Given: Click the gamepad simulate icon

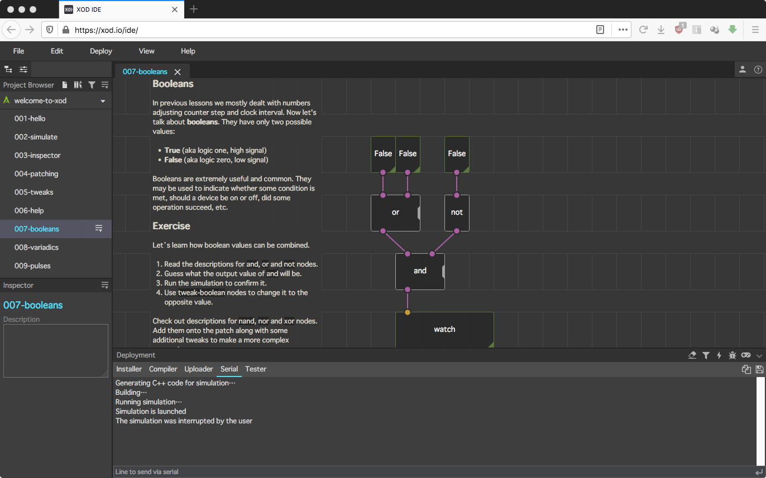Looking at the screenshot, I should (746, 355).
